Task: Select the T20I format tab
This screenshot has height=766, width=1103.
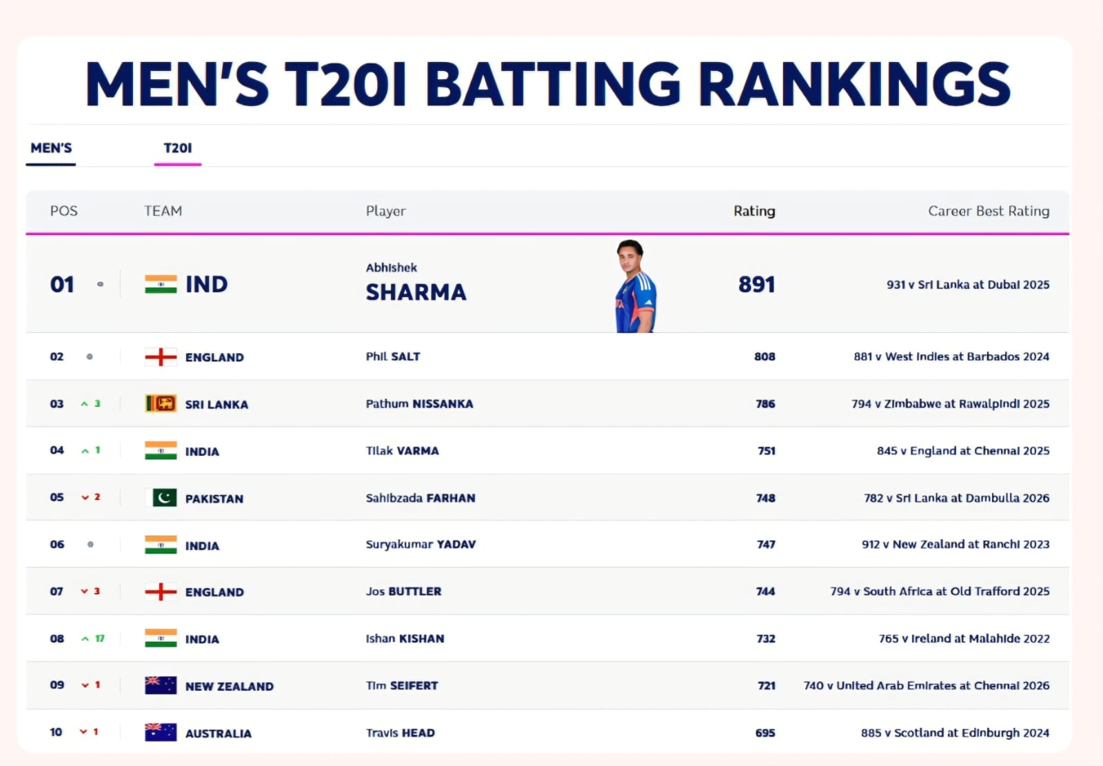Action: pyautogui.click(x=178, y=148)
